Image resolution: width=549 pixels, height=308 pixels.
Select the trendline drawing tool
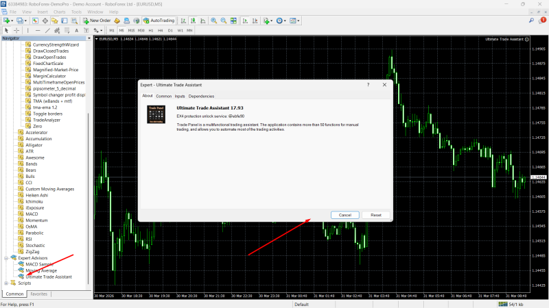tap(47, 30)
